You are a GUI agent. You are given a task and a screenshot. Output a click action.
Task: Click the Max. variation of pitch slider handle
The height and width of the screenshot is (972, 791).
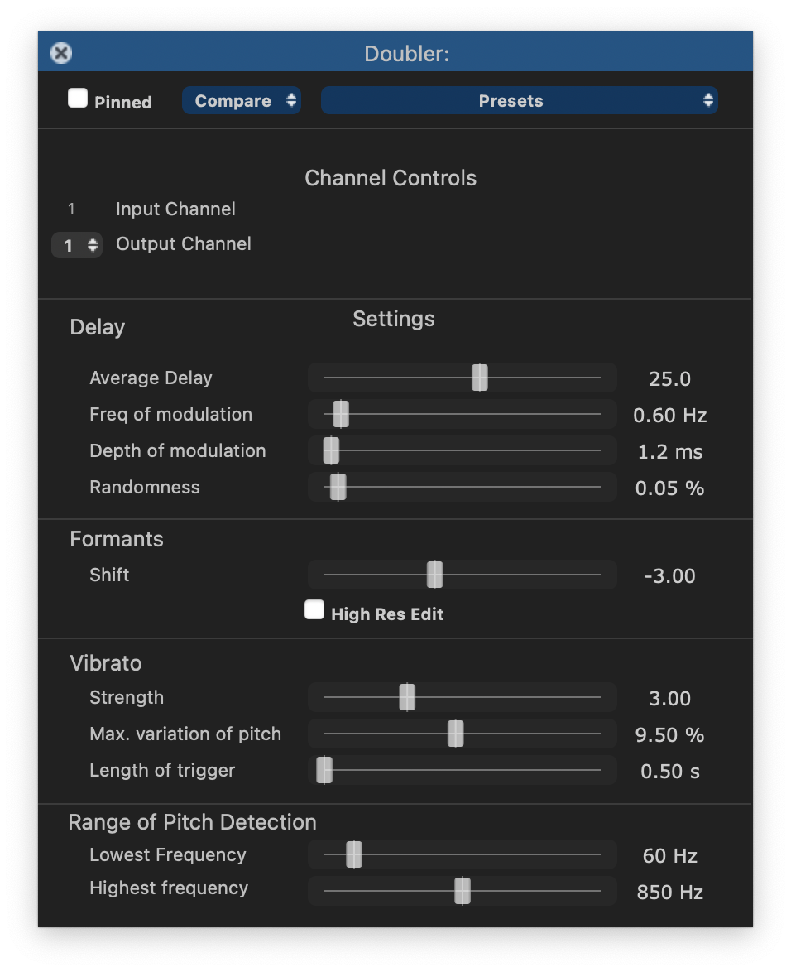pyautogui.click(x=456, y=734)
